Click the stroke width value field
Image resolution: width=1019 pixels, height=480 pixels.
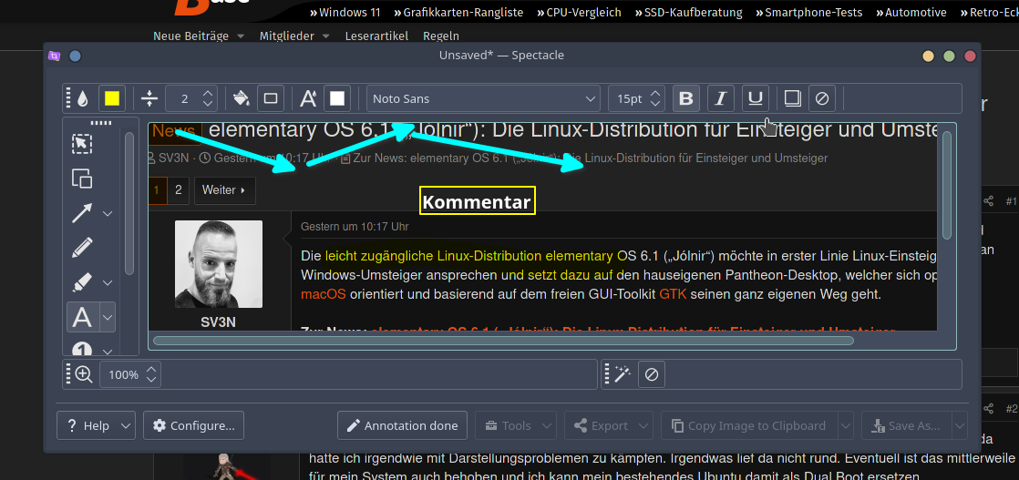pyautogui.click(x=183, y=98)
